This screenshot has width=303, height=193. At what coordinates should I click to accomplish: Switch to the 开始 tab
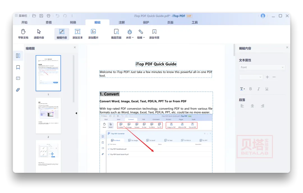pyautogui.click(x=24, y=22)
